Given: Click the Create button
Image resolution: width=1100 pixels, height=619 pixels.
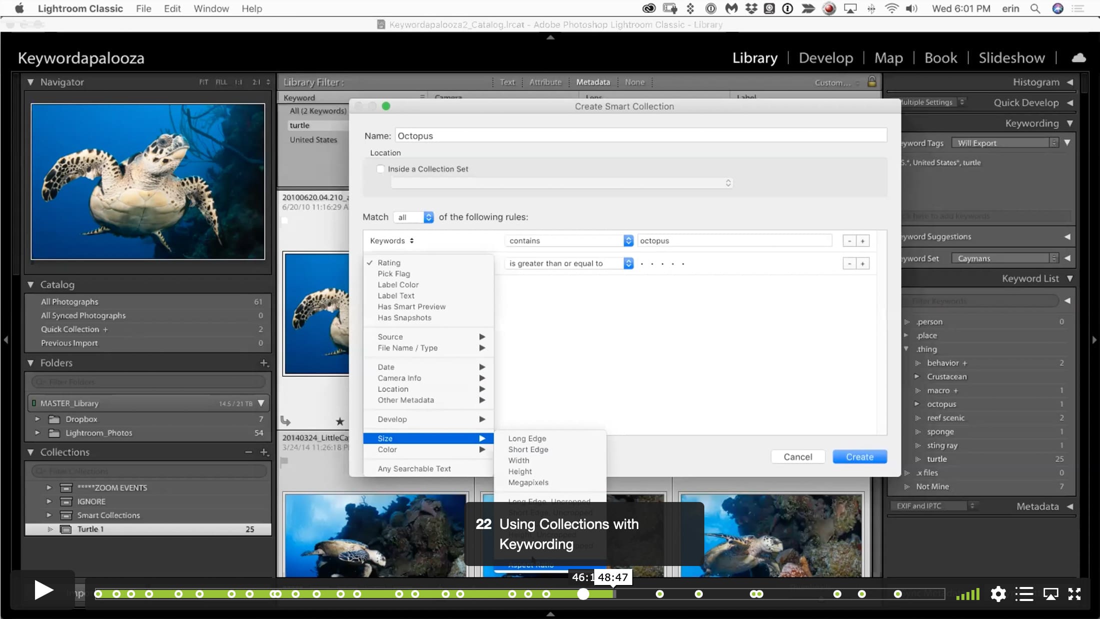Looking at the screenshot, I should tap(859, 457).
